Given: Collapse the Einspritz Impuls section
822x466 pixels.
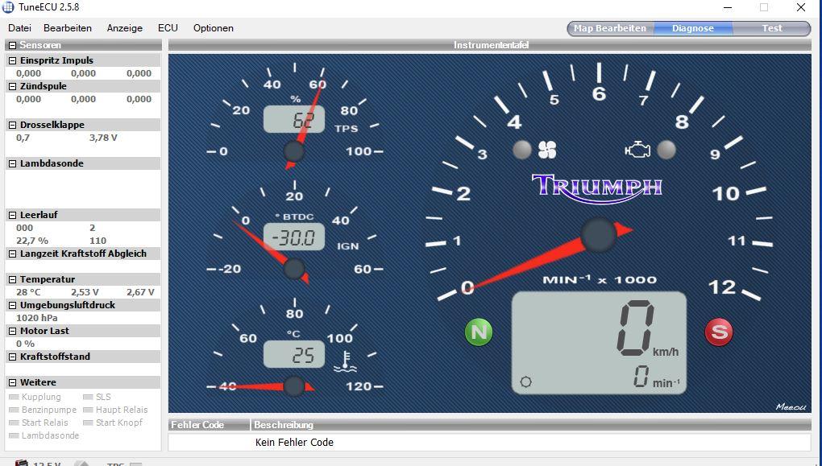Looking at the screenshot, I should 13,60.
